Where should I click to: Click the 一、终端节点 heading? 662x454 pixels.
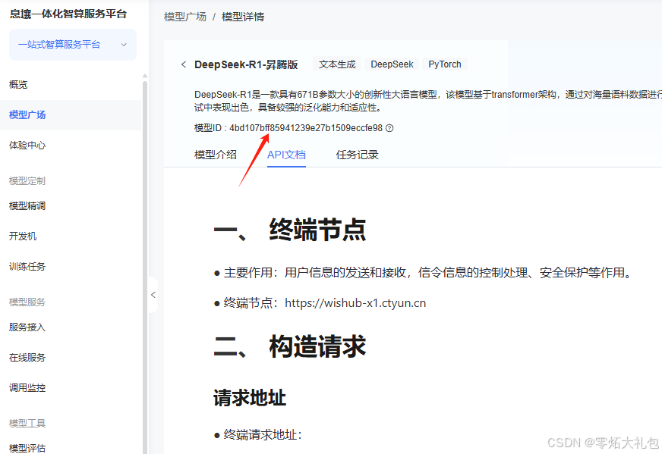tap(290, 230)
